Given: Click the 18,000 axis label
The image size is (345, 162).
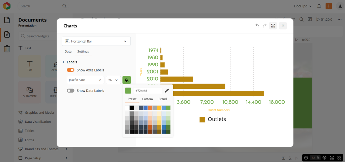Looking at the screenshot, I should (277, 102).
